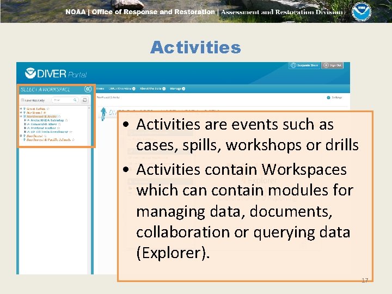392x294 pixels.
Task: Click the workspace tree scrollbar up arrow
Action: 89,108
